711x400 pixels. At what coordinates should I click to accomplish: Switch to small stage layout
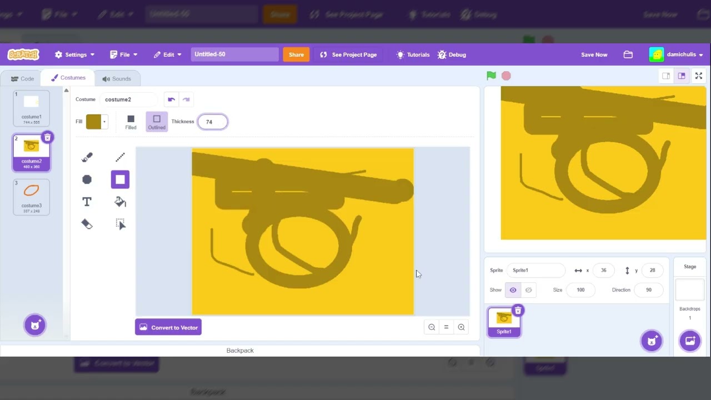tap(666, 76)
